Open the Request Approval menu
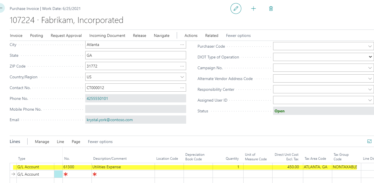The height and width of the screenshot is (183, 374). pos(66,35)
